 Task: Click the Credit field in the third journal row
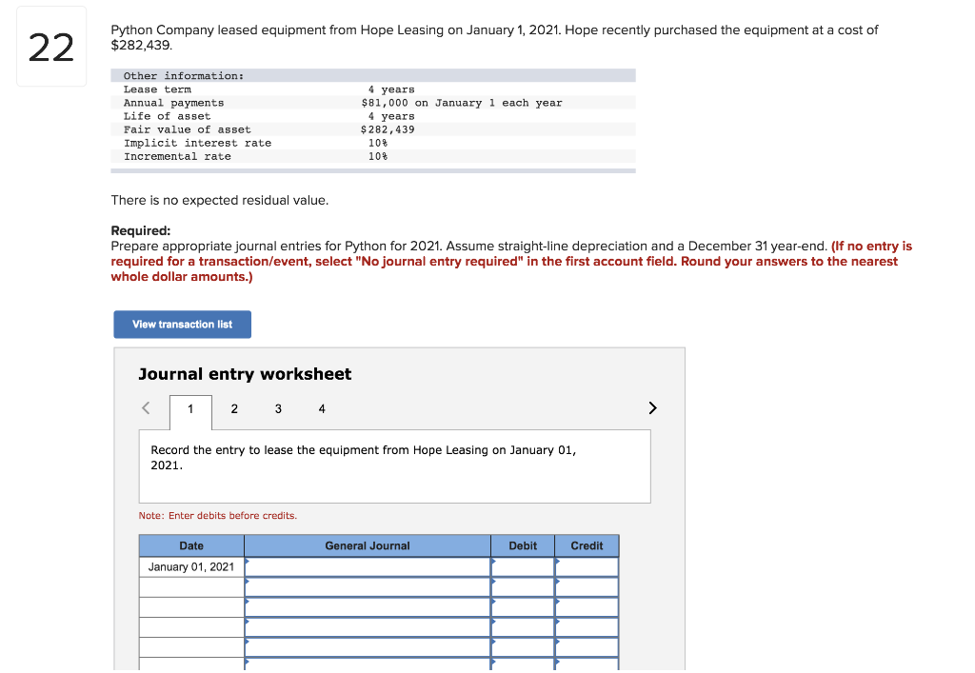point(586,606)
